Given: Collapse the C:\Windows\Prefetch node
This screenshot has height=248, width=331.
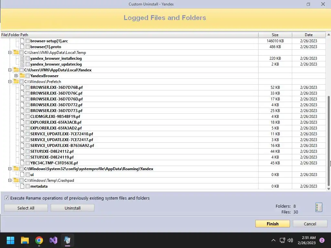Looking at the screenshot, I should coord(10,81).
